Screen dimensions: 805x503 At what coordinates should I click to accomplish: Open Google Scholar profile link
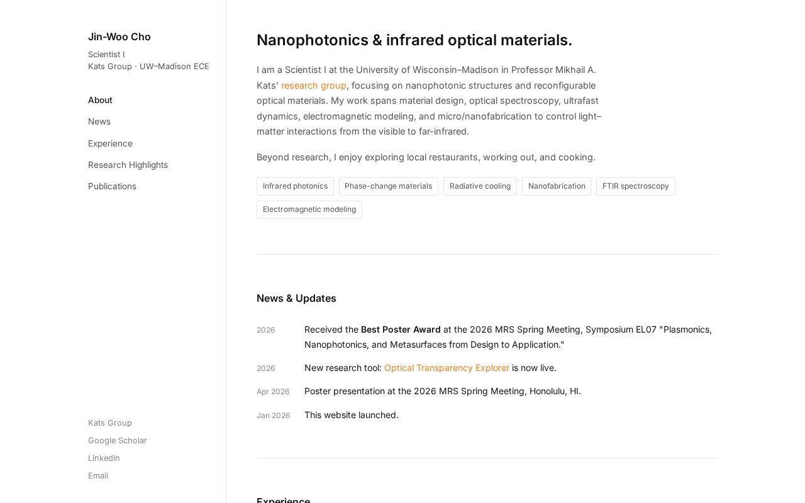pyautogui.click(x=118, y=440)
